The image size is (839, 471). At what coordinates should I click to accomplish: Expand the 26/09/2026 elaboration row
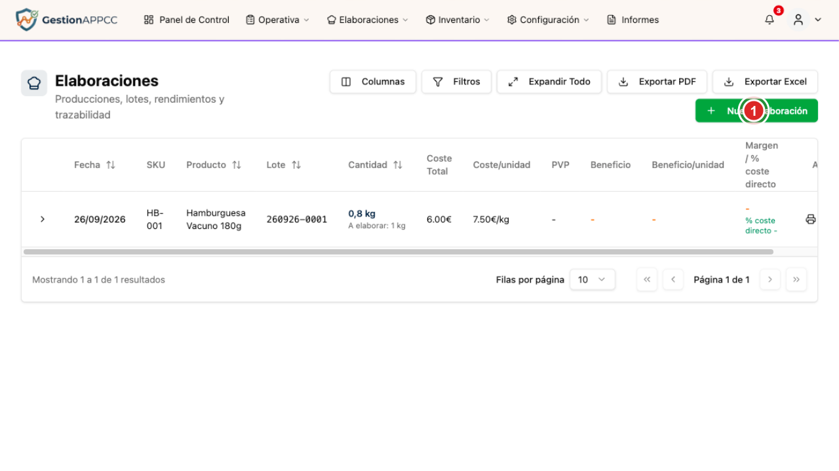click(x=43, y=219)
